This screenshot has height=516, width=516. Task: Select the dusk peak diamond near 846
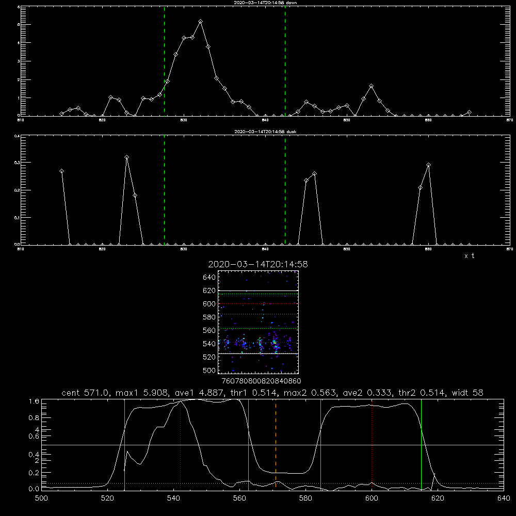314,174
